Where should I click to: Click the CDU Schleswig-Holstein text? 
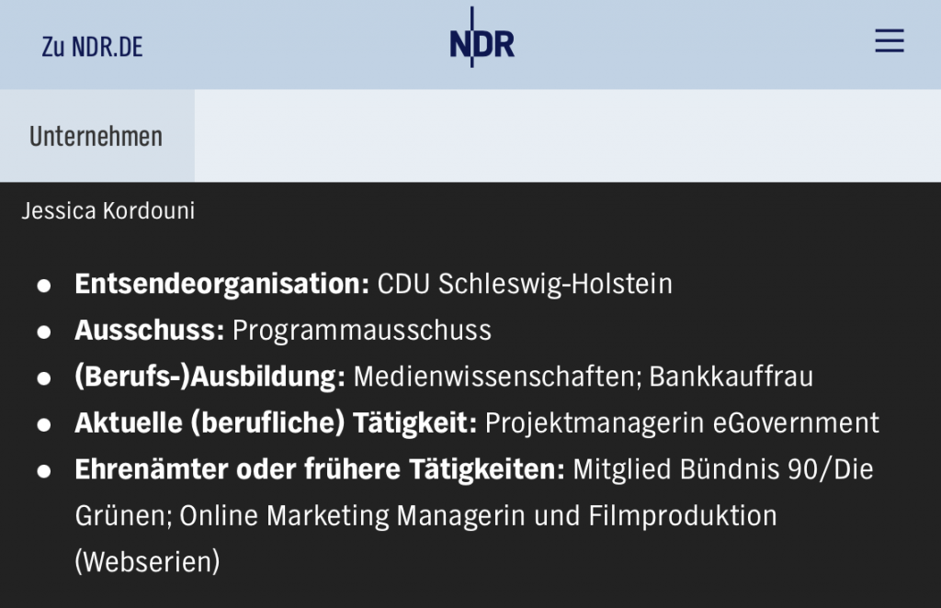coord(525,284)
